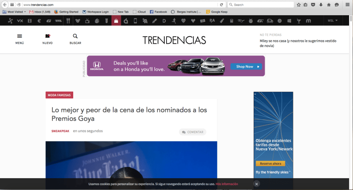Expand the Most Visited bookmarks dropdown
This screenshot has width=353, height=190.
14,12
